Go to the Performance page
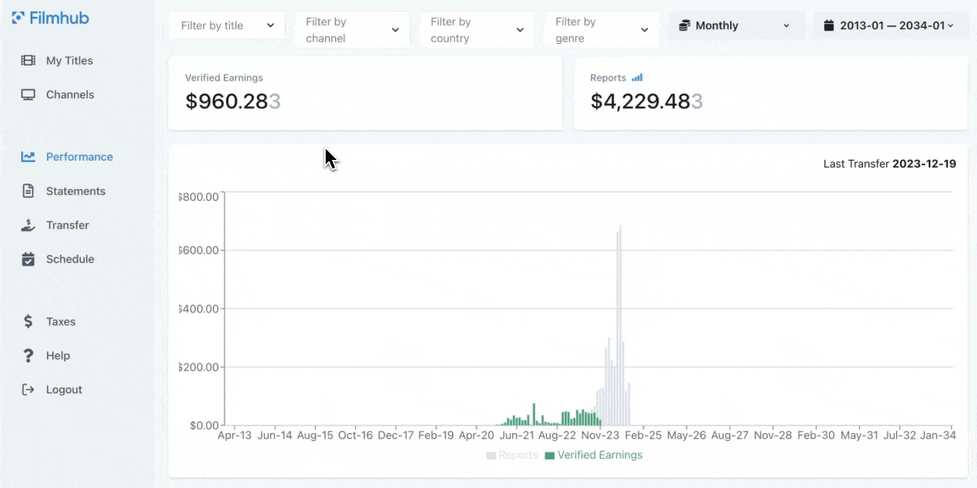This screenshot has height=488, width=977. point(79,157)
